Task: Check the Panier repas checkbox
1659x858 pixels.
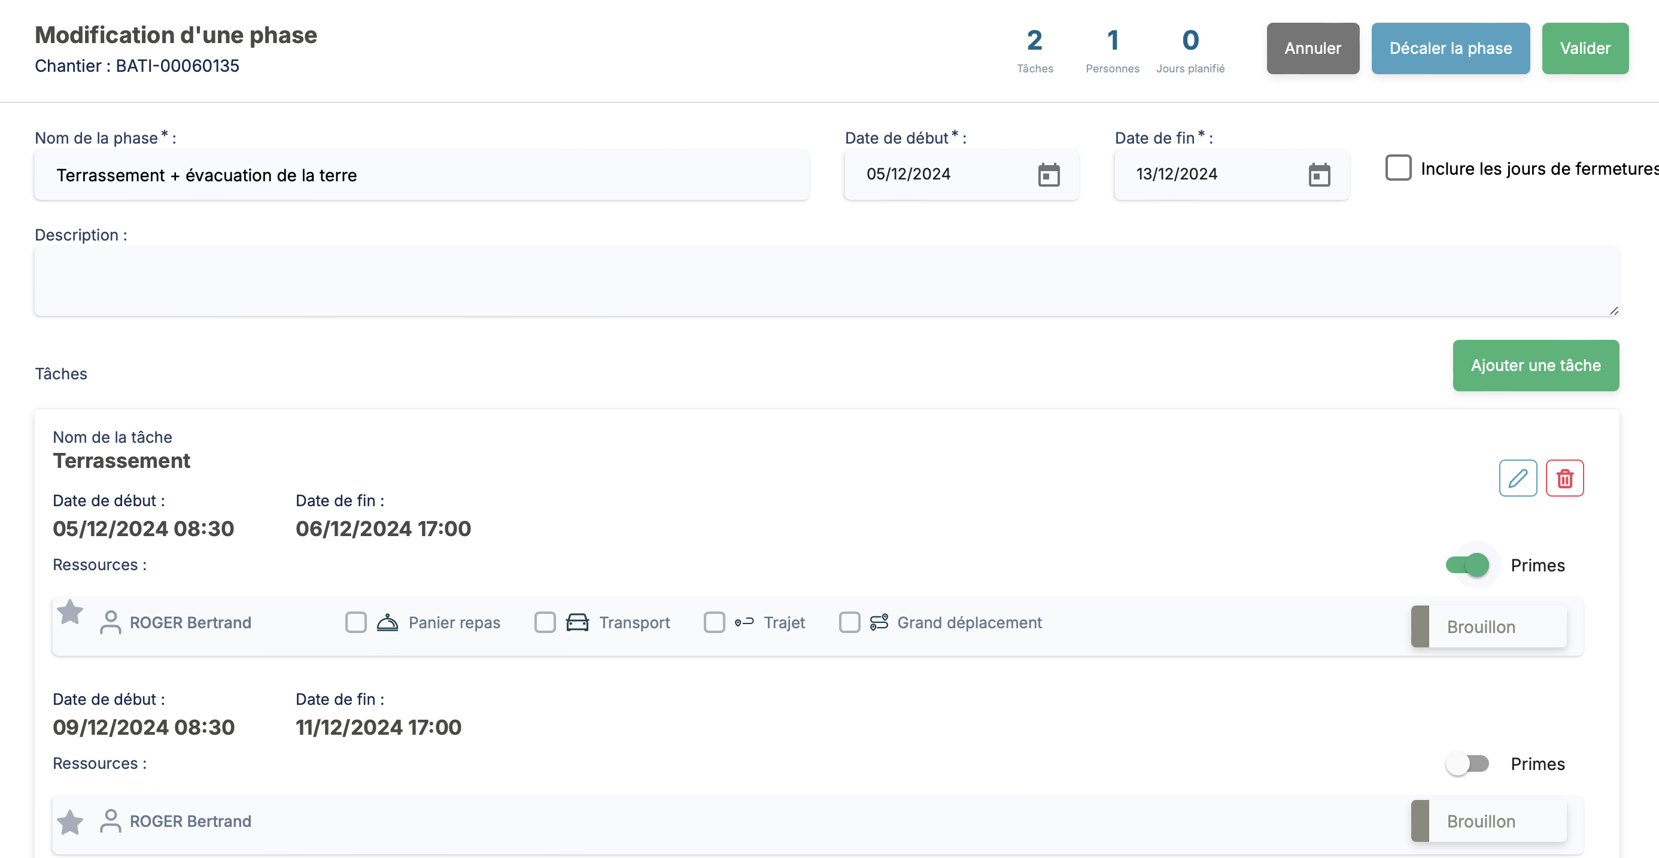Action: click(x=355, y=622)
